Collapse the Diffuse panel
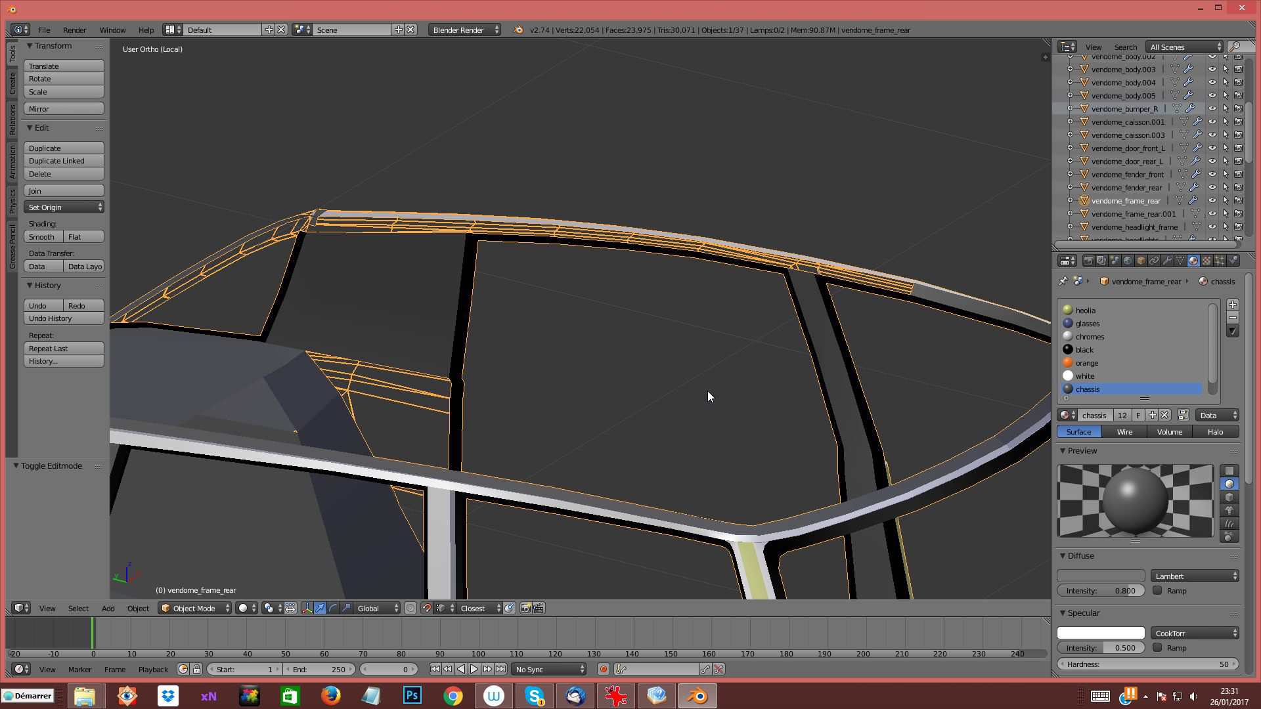The image size is (1261, 709). point(1063,555)
